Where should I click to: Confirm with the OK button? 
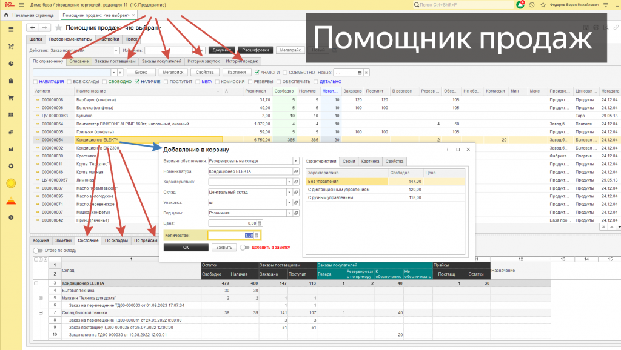click(186, 248)
